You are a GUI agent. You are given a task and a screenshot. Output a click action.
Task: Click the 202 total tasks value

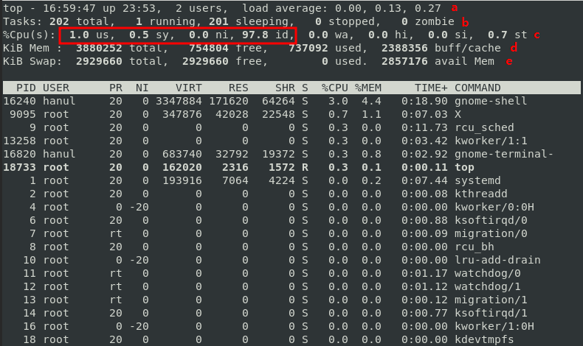pos(79,21)
